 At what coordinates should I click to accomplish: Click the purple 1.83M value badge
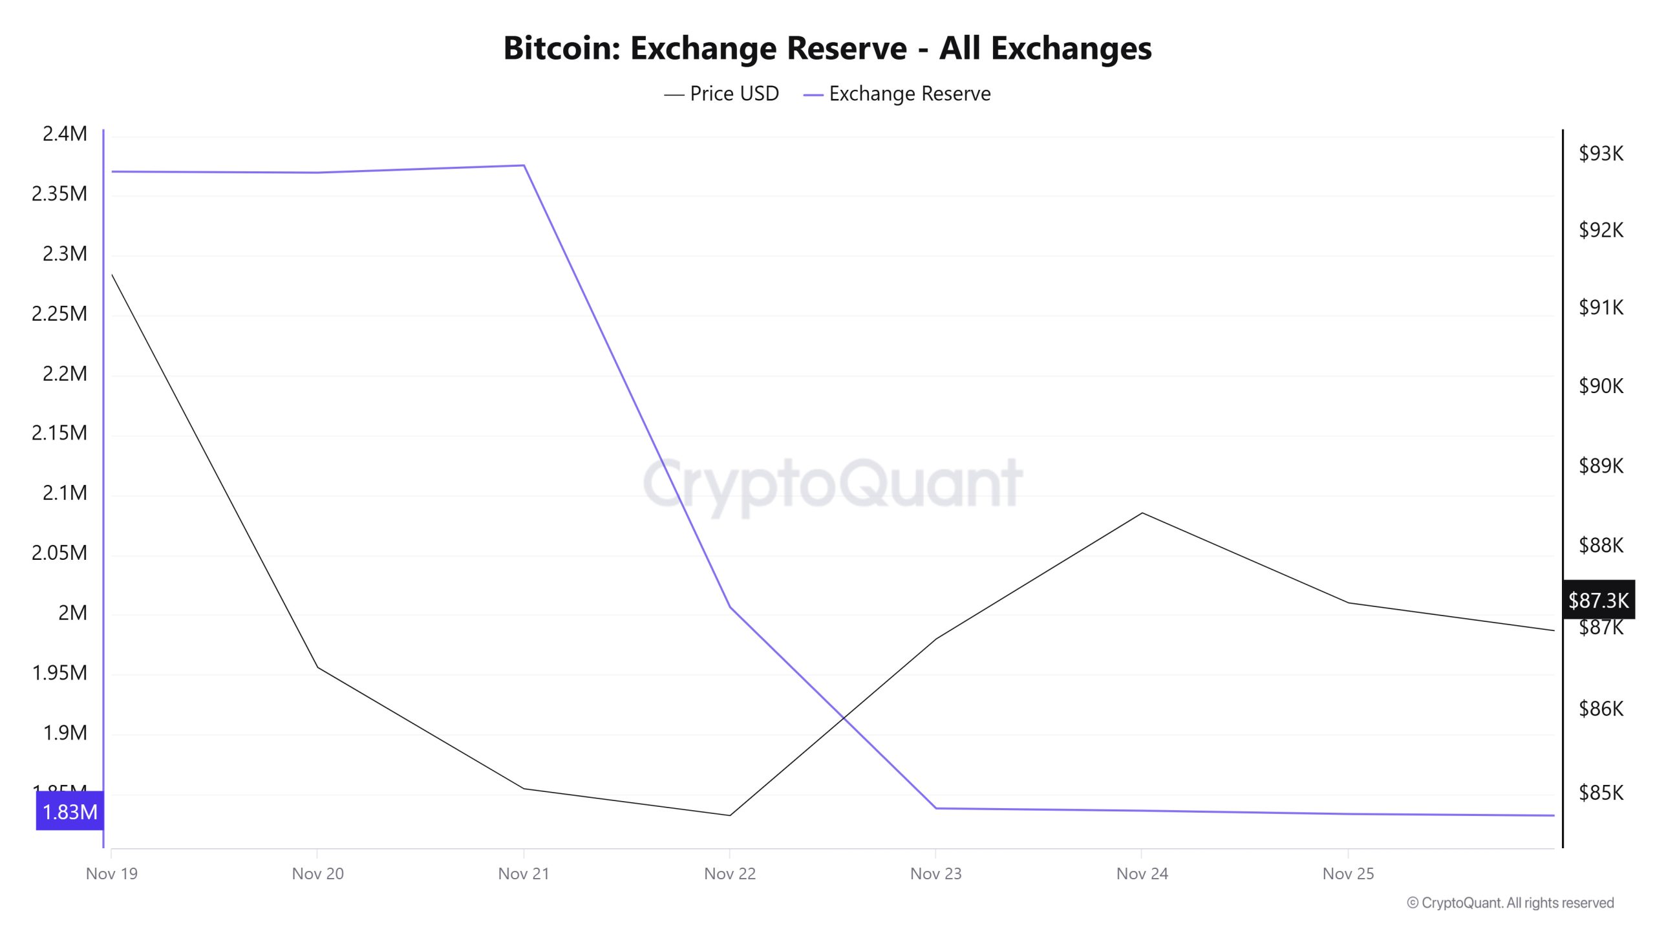(70, 811)
